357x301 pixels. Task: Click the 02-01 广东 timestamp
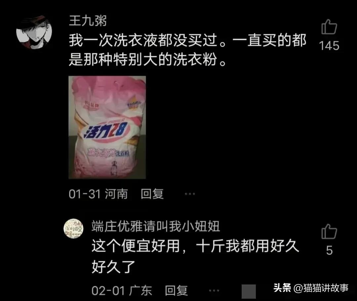click(122, 290)
